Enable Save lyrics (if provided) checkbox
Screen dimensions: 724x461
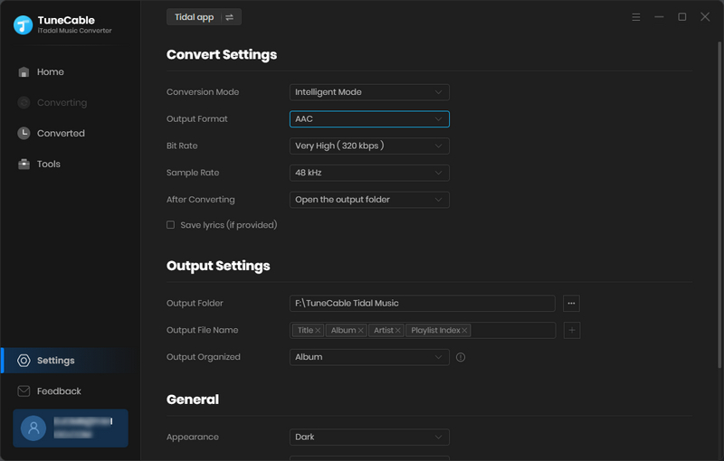tap(170, 225)
